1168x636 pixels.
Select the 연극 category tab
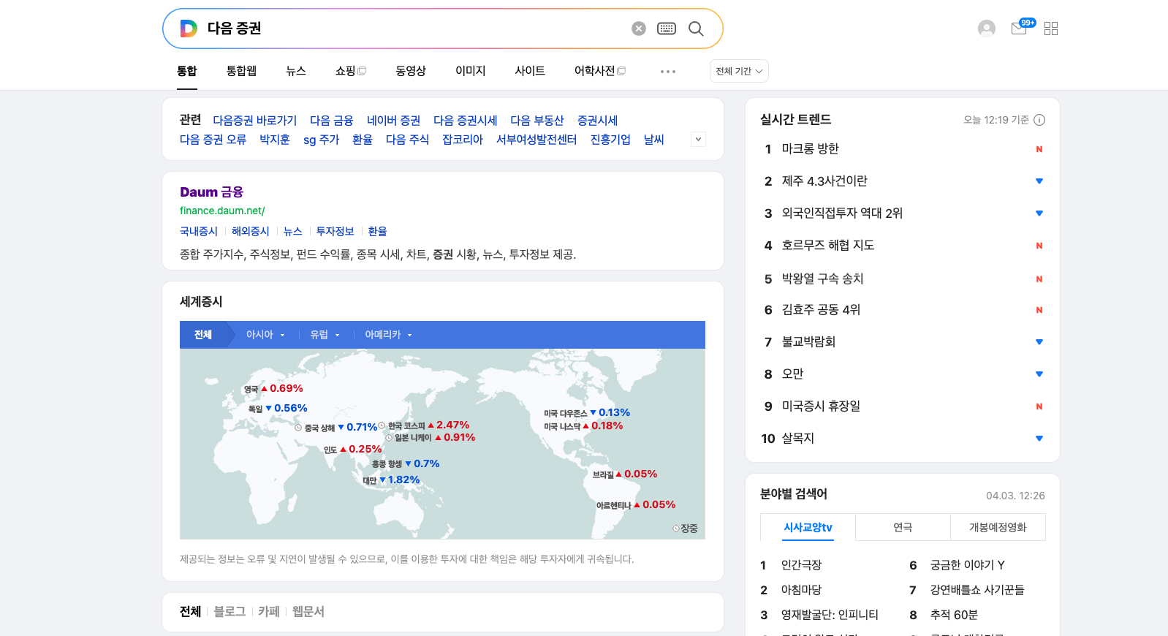[903, 527]
